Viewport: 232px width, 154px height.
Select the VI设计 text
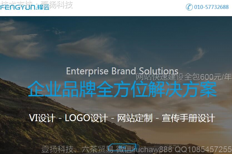click(x=42, y=118)
